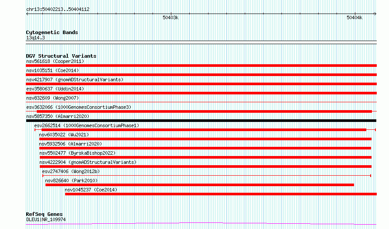Open variant nsv5857350 (Almarri2020) label
389x229 pixels.
pos(58,116)
